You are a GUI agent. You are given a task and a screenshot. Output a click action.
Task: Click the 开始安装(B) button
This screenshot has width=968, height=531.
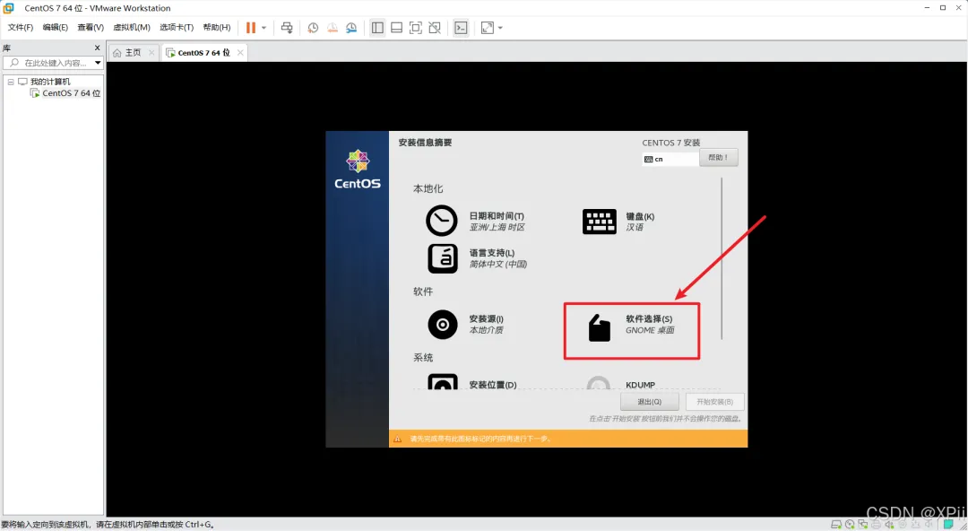[x=715, y=402]
